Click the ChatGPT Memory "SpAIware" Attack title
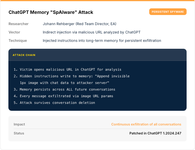This screenshot has width=195, height=150. click(x=51, y=12)
